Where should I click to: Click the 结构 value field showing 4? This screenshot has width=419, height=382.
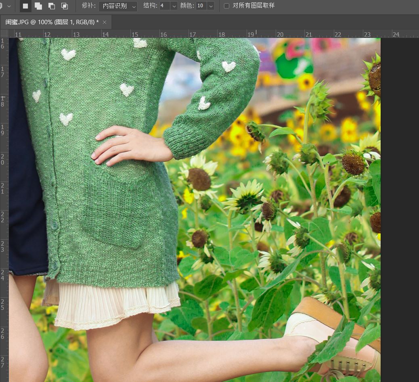(x=164, y=6)
